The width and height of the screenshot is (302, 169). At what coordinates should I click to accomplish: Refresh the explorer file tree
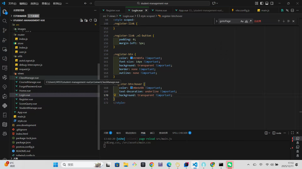pos(91,20)
